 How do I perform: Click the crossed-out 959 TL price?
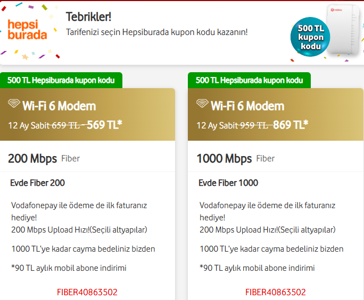(x=254, y=126)
